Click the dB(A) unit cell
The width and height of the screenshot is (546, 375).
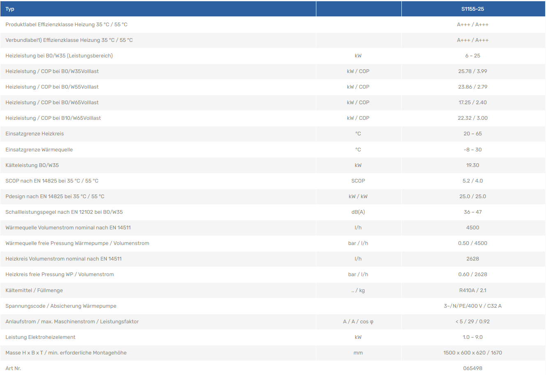click(358, 212)
